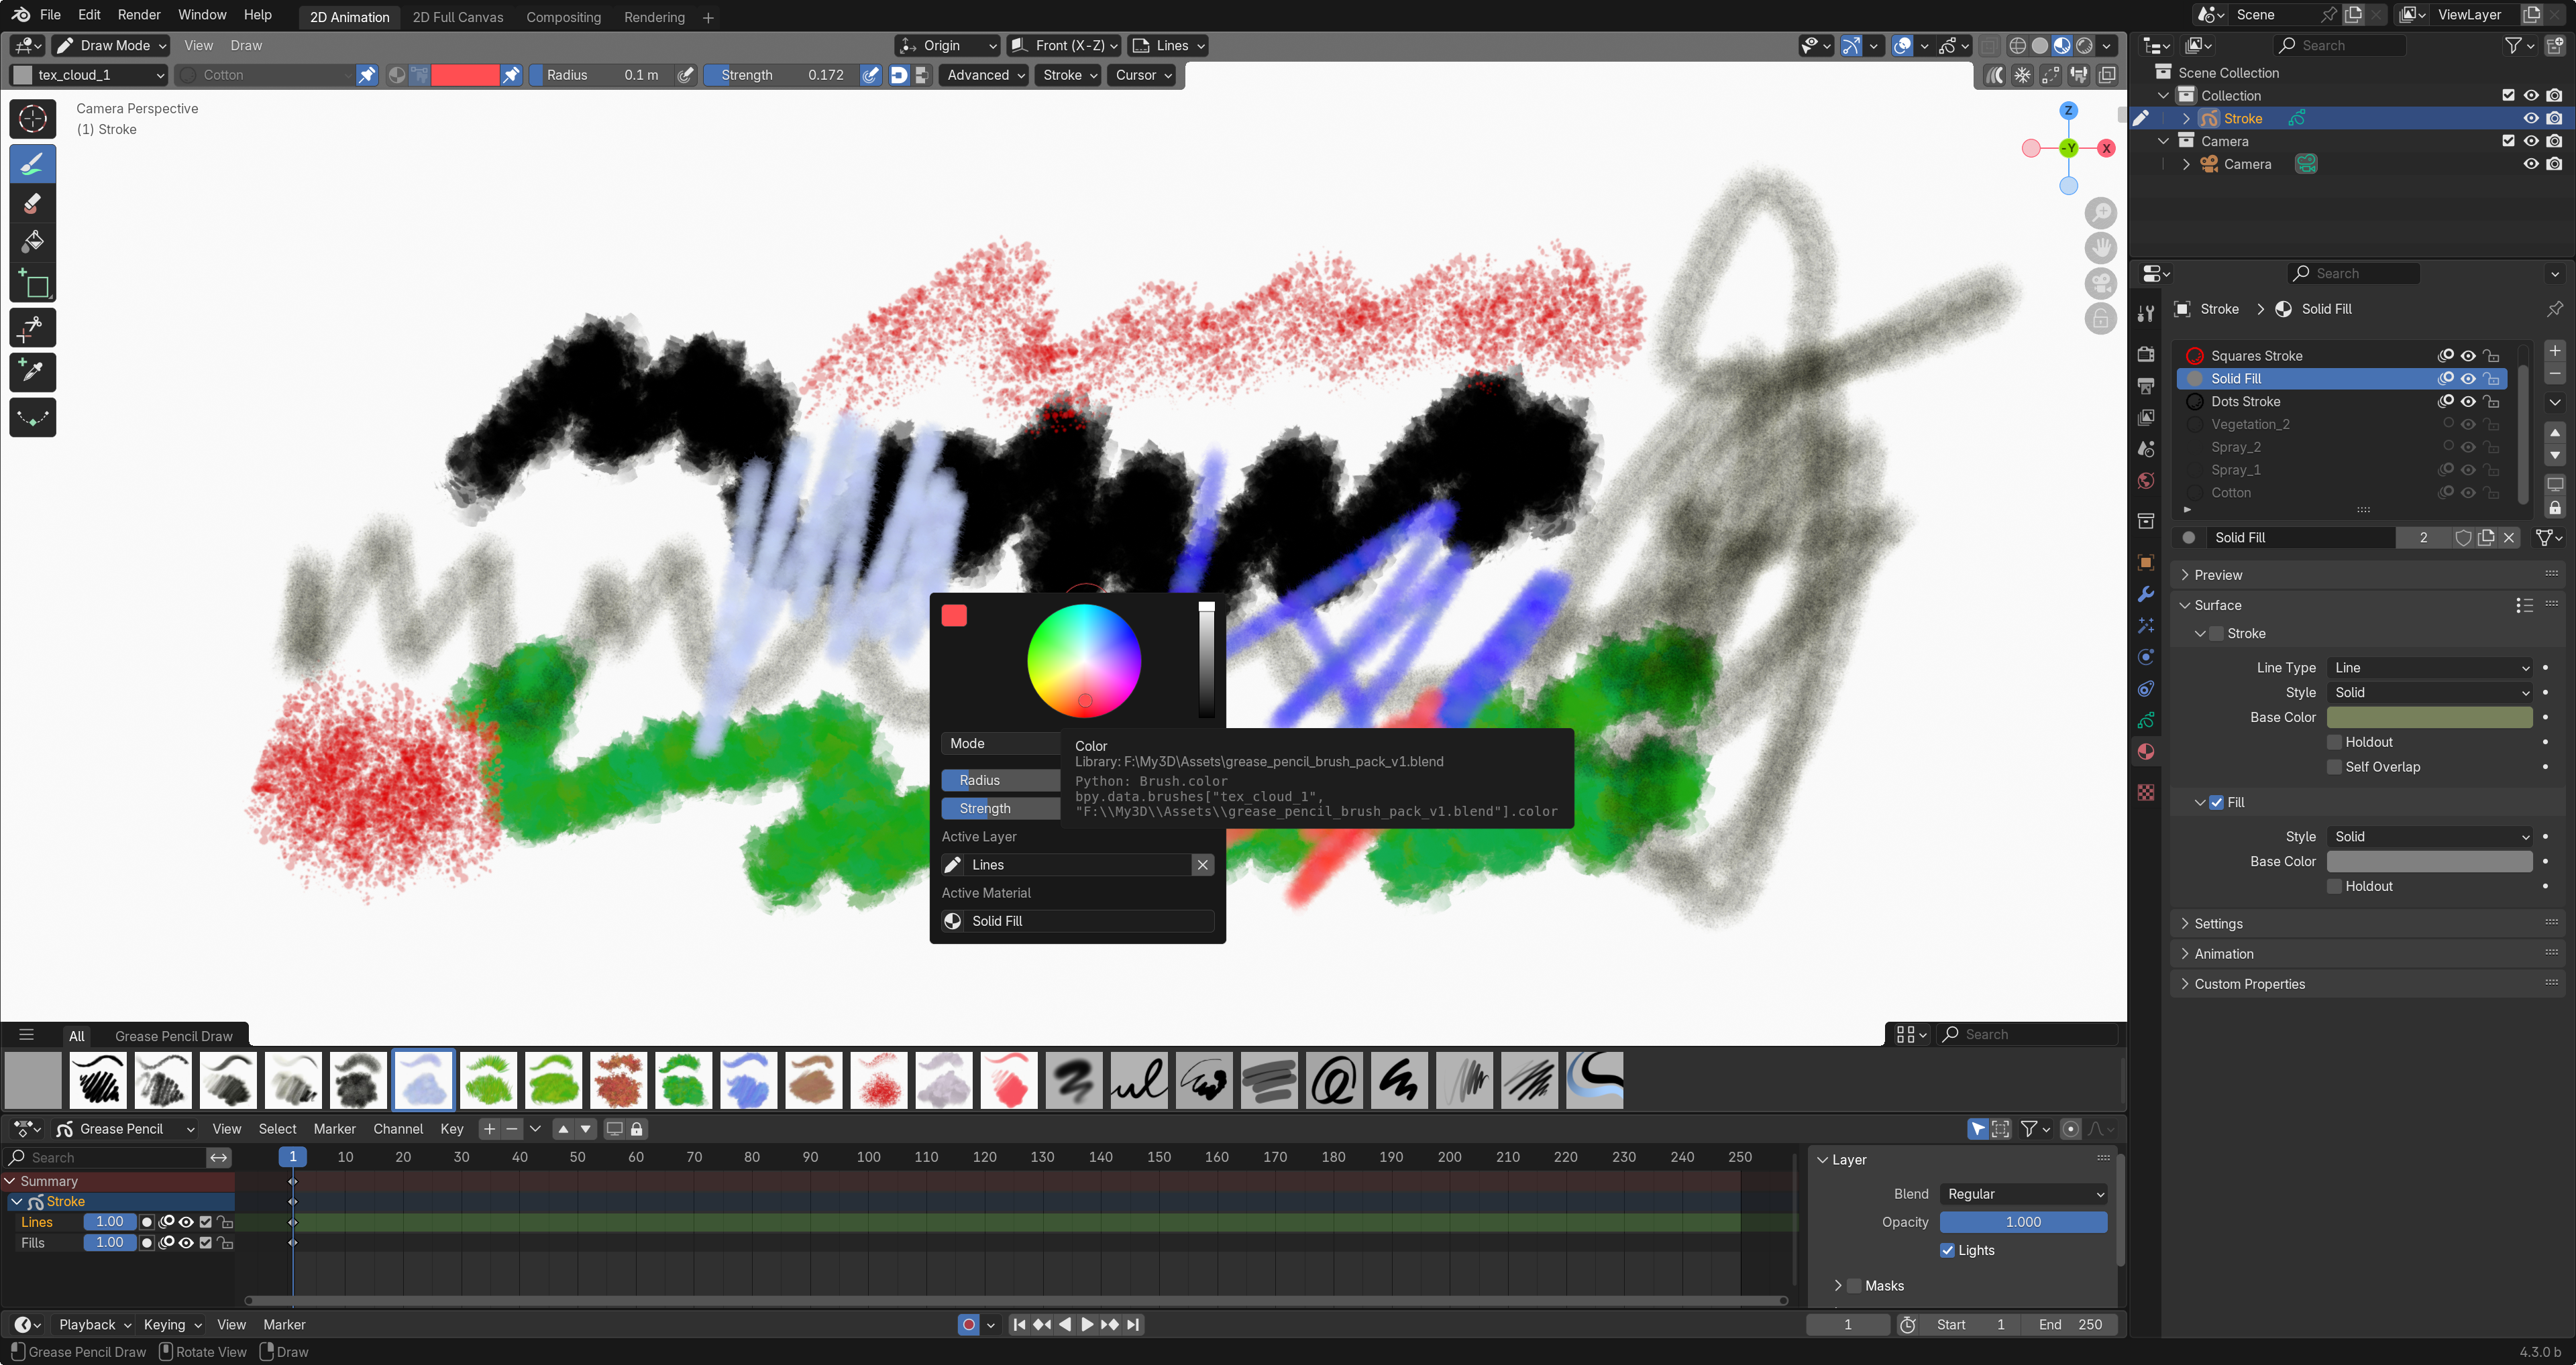This screenshot has height=1365, width=2576.
Task: Remove material slot with minus button
Action: 2555,373
